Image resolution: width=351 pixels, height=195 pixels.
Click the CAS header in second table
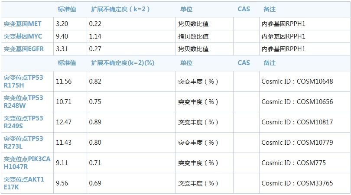coord(244,63)
